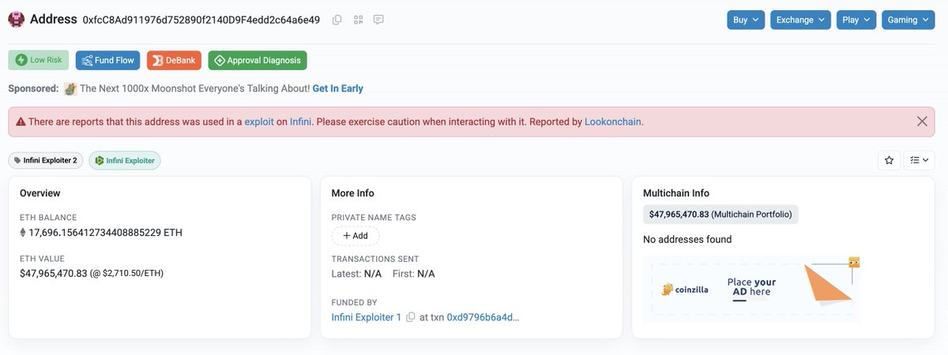
Task: Copy the address using the copy icon
Action: click(337, 20)
